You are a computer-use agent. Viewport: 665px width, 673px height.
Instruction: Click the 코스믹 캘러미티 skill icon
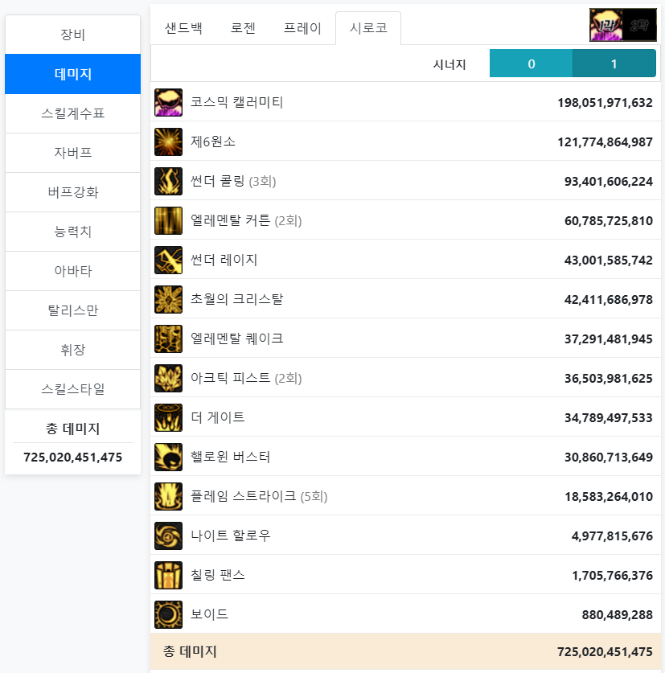[x=168, y=103]
